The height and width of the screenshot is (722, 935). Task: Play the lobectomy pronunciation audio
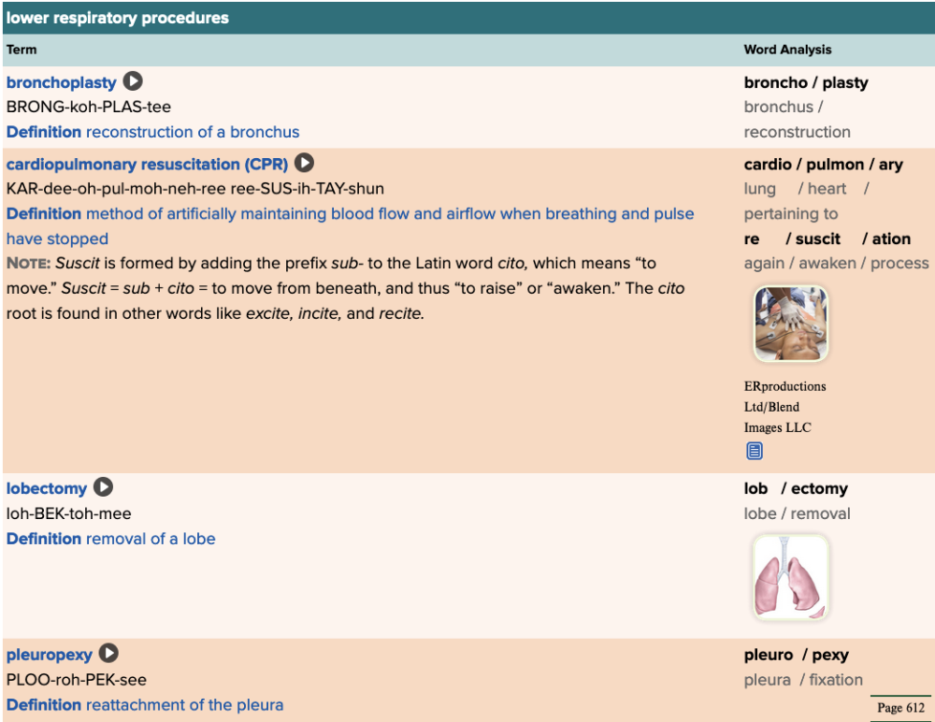(x=103, y=488)
